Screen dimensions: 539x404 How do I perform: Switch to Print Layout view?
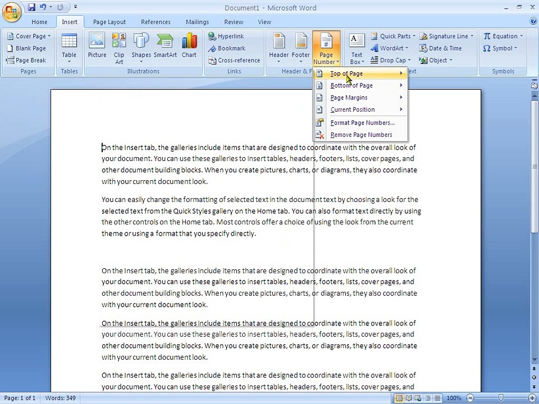click(399, 398)
